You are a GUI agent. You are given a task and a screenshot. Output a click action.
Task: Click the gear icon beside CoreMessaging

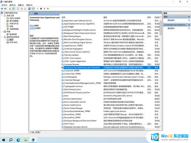click(x=62, y=77)
